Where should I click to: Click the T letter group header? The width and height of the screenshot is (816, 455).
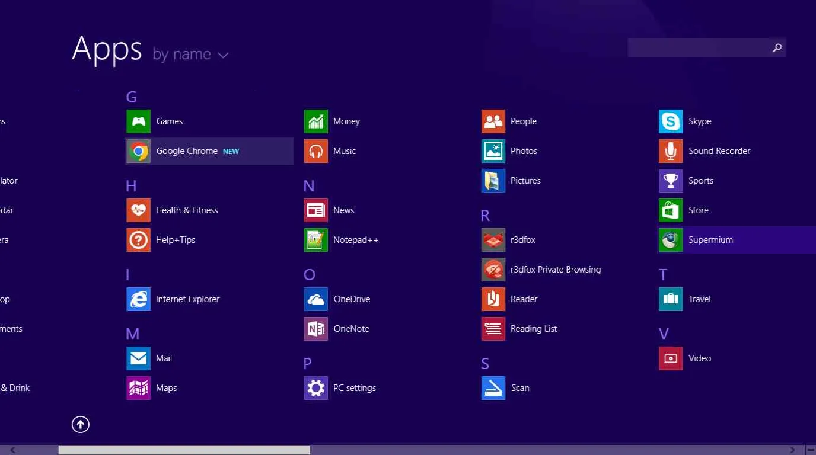point(663,275)
